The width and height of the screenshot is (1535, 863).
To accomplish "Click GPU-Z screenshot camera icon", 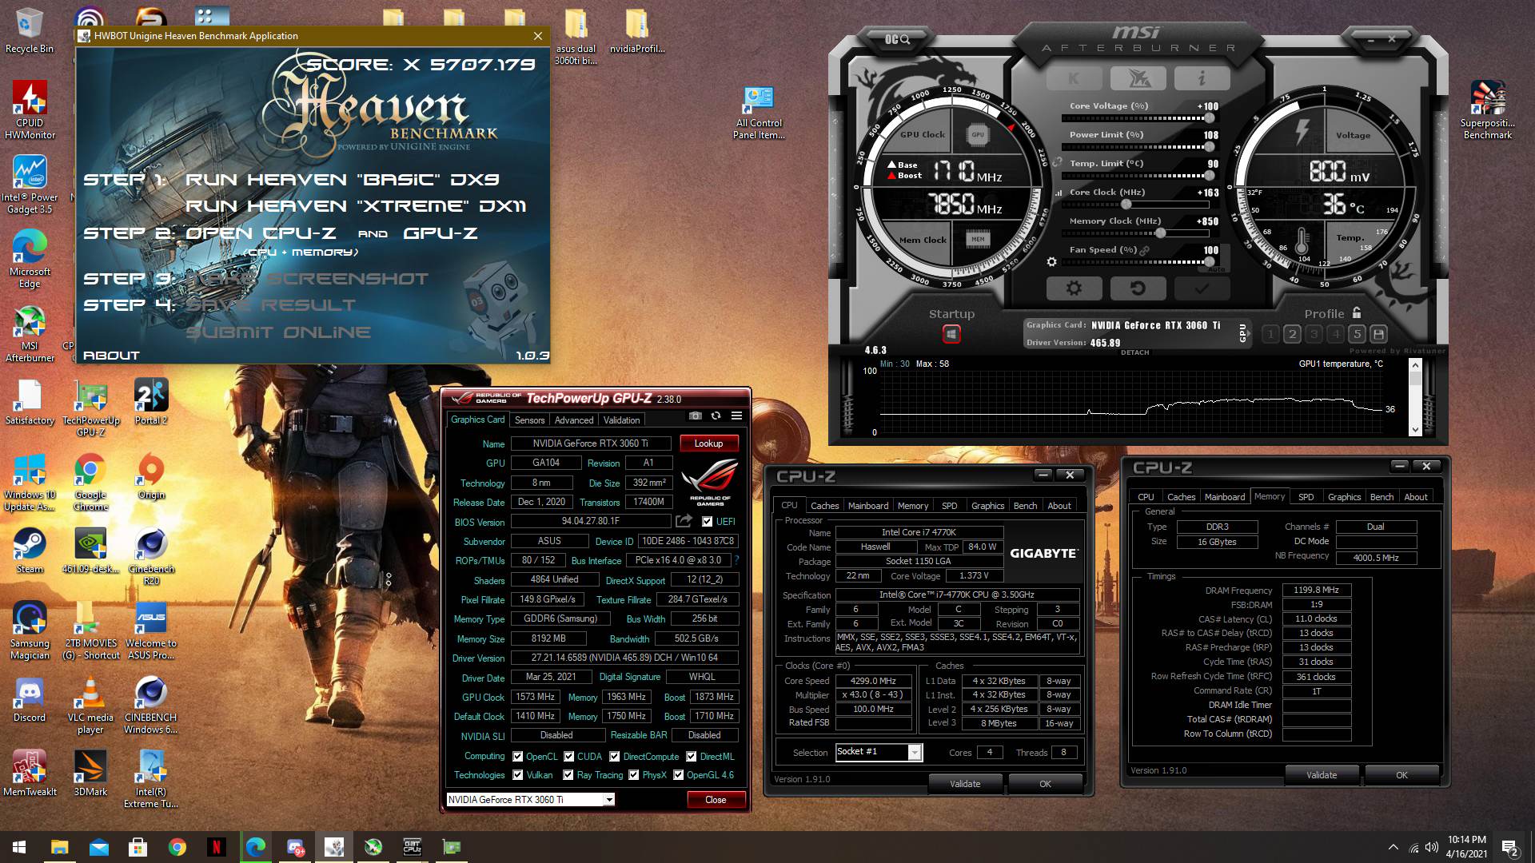I will pos(695,416).
